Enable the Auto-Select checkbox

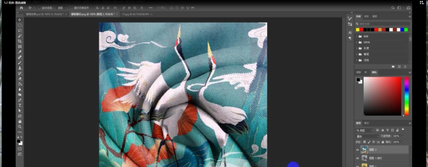[x=39, y=8]
